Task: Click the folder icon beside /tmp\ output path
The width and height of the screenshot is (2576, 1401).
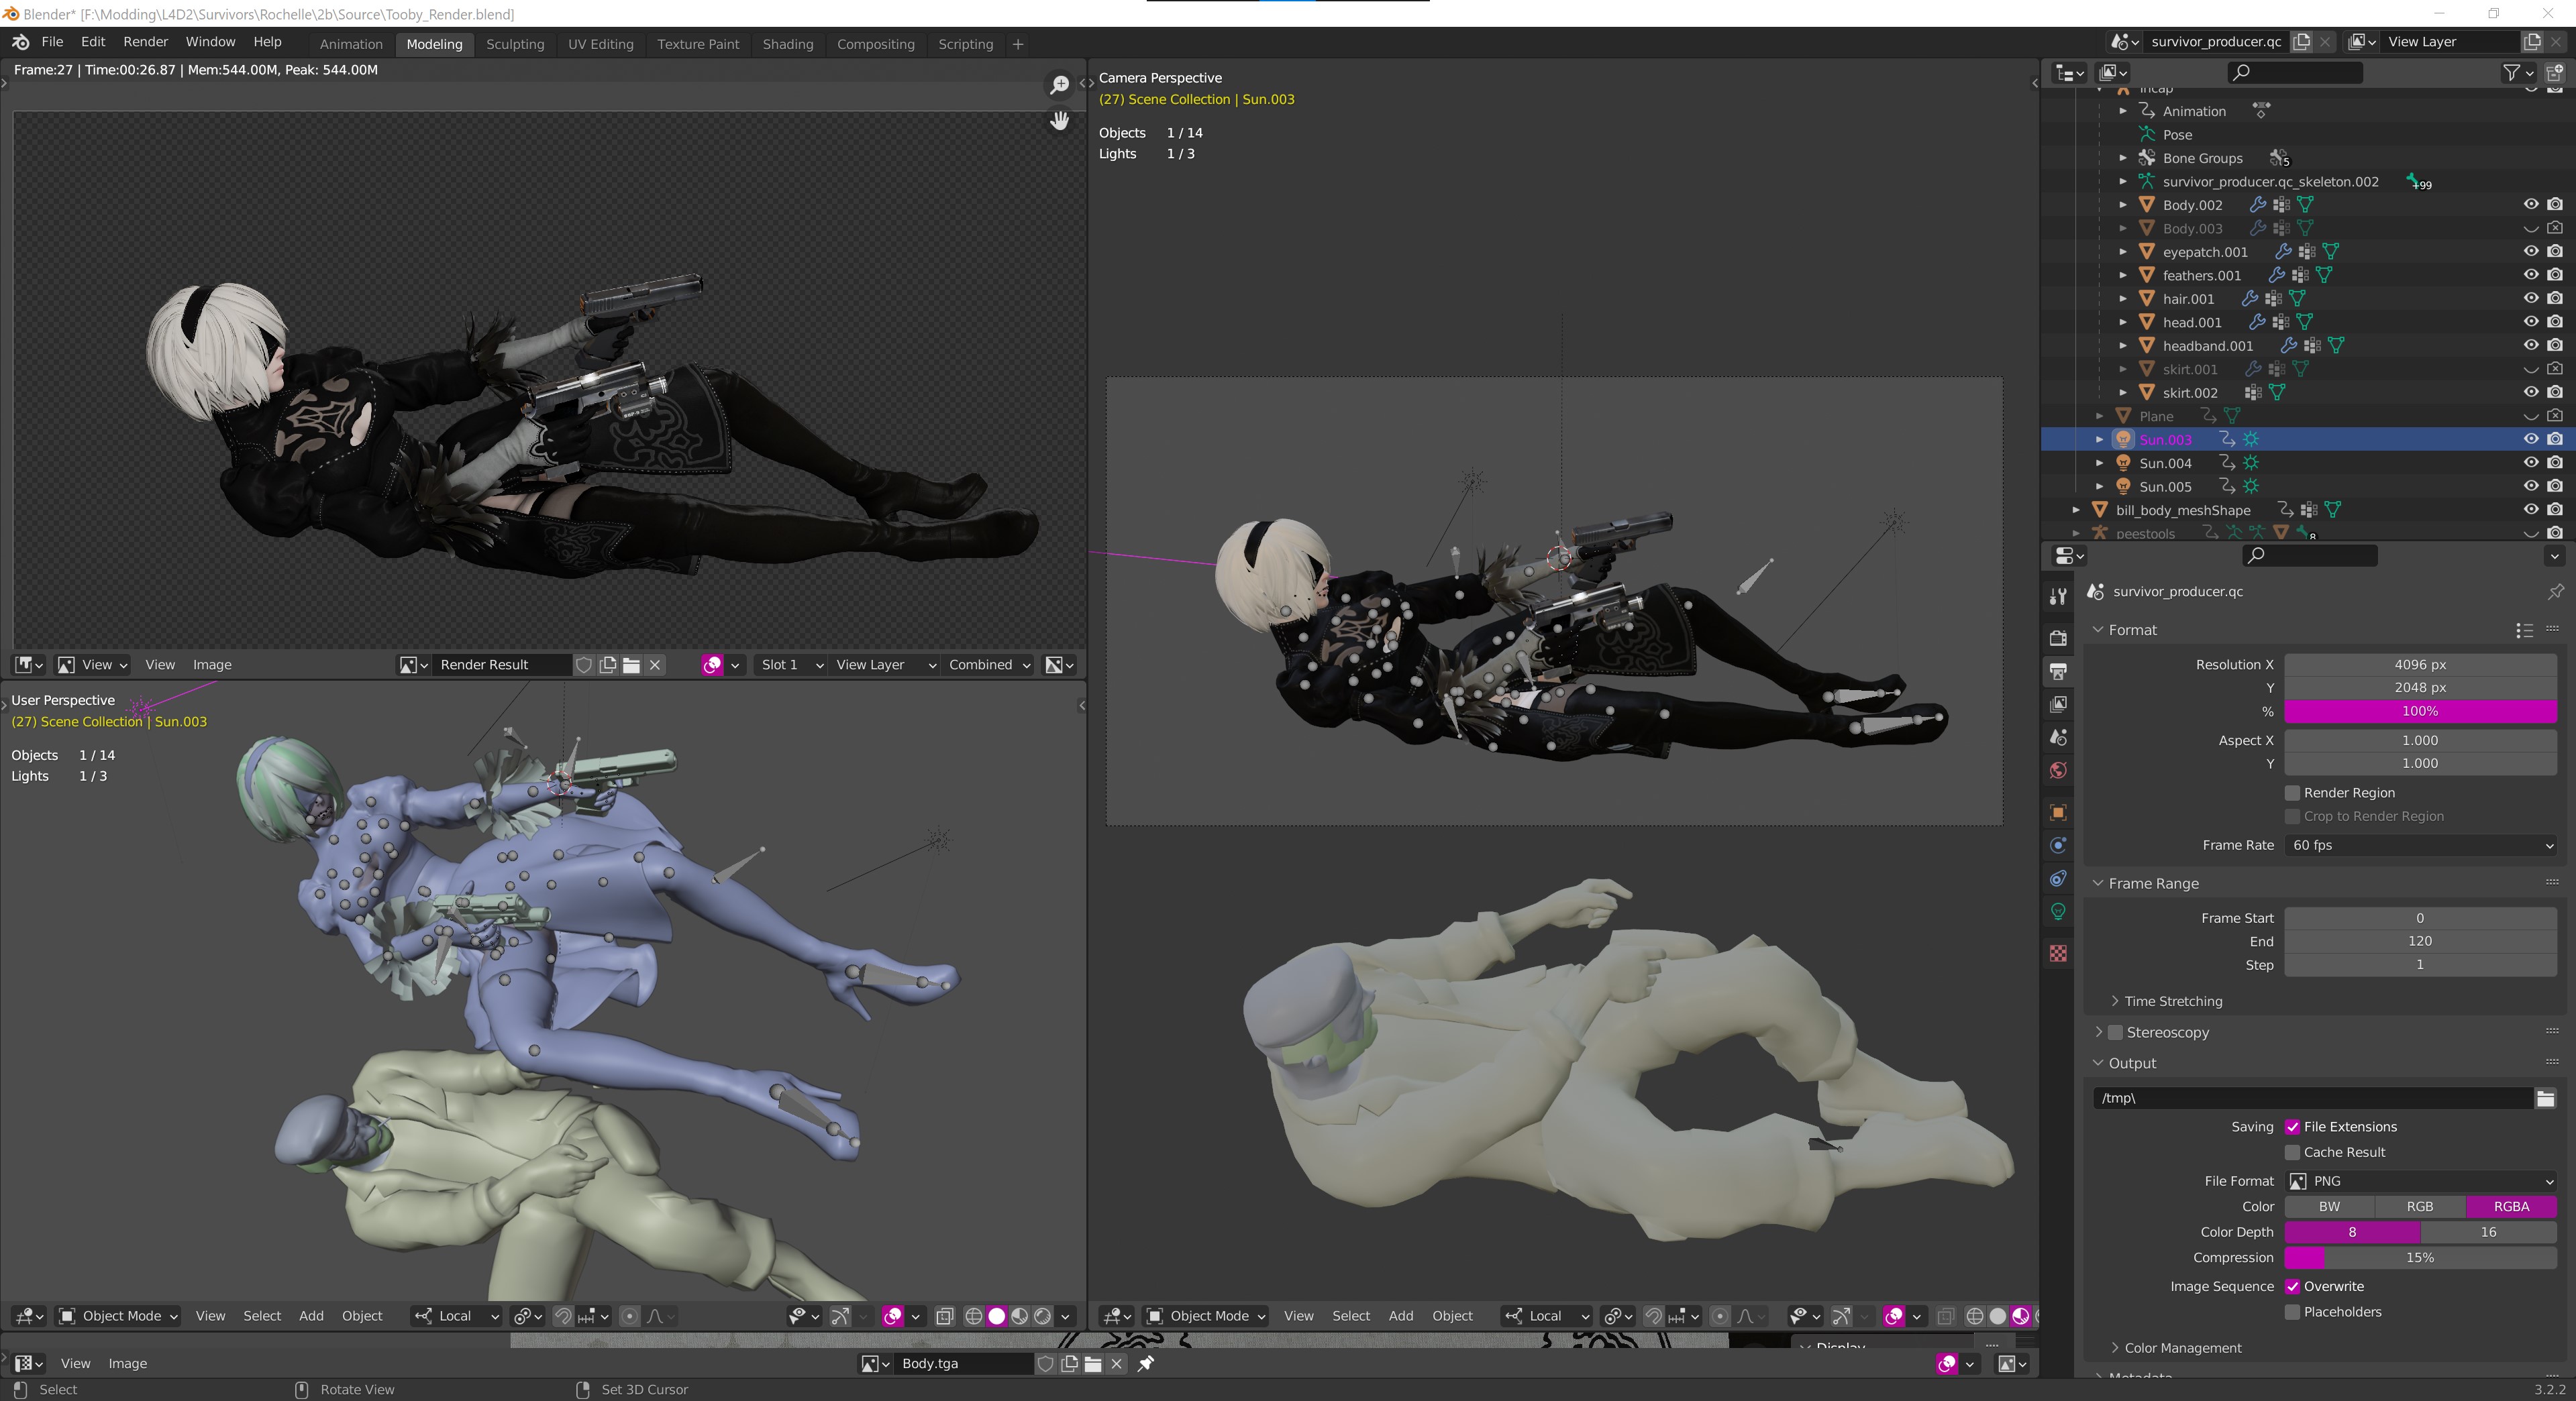Action: [2545, 1099]
